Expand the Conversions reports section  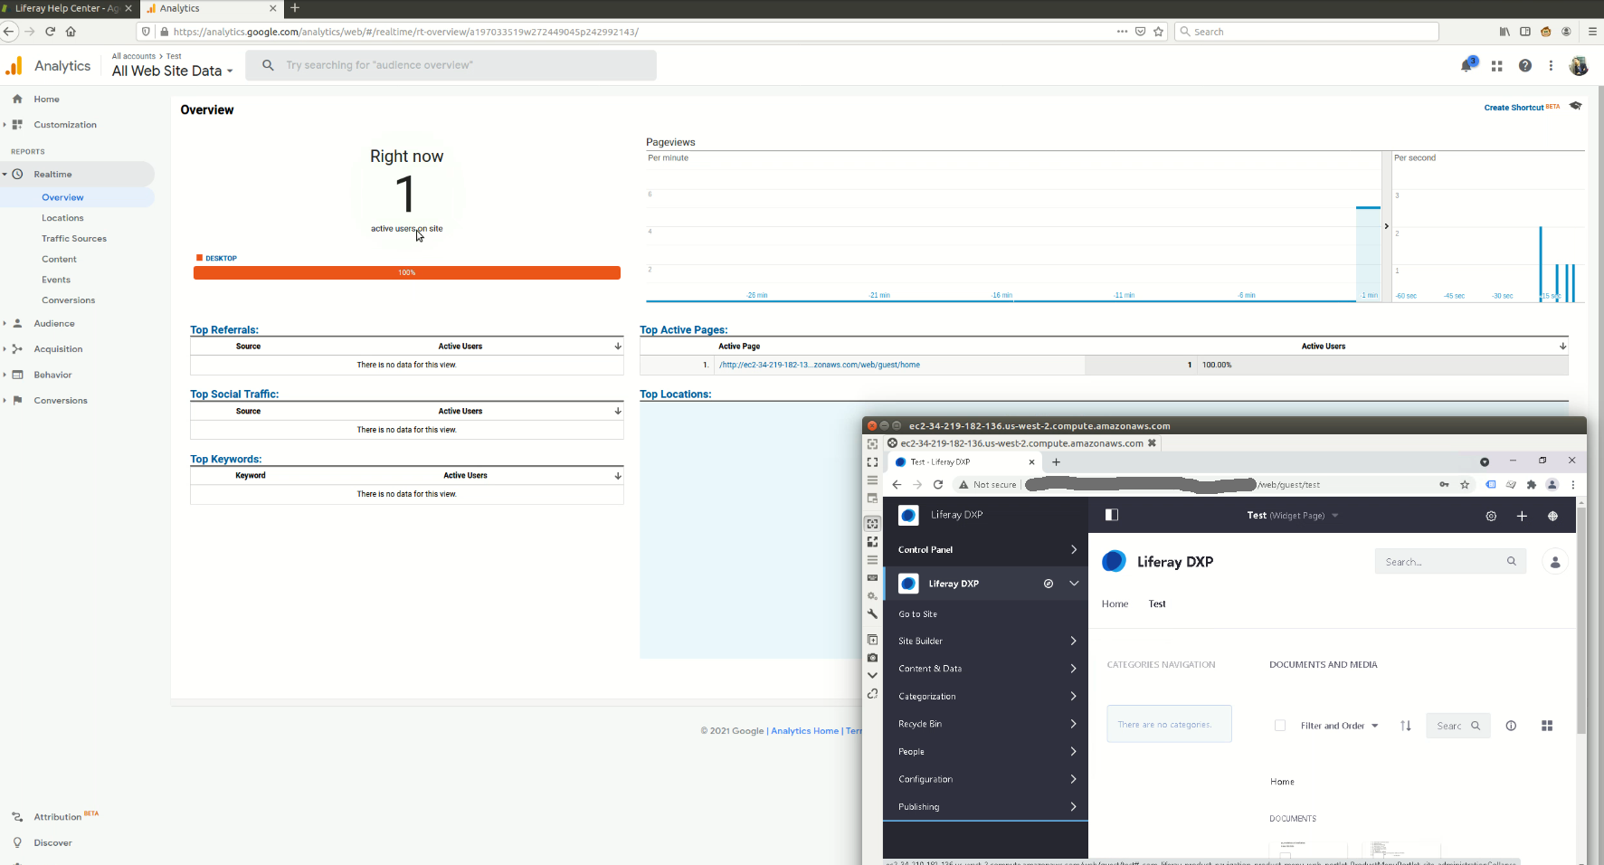5,400
